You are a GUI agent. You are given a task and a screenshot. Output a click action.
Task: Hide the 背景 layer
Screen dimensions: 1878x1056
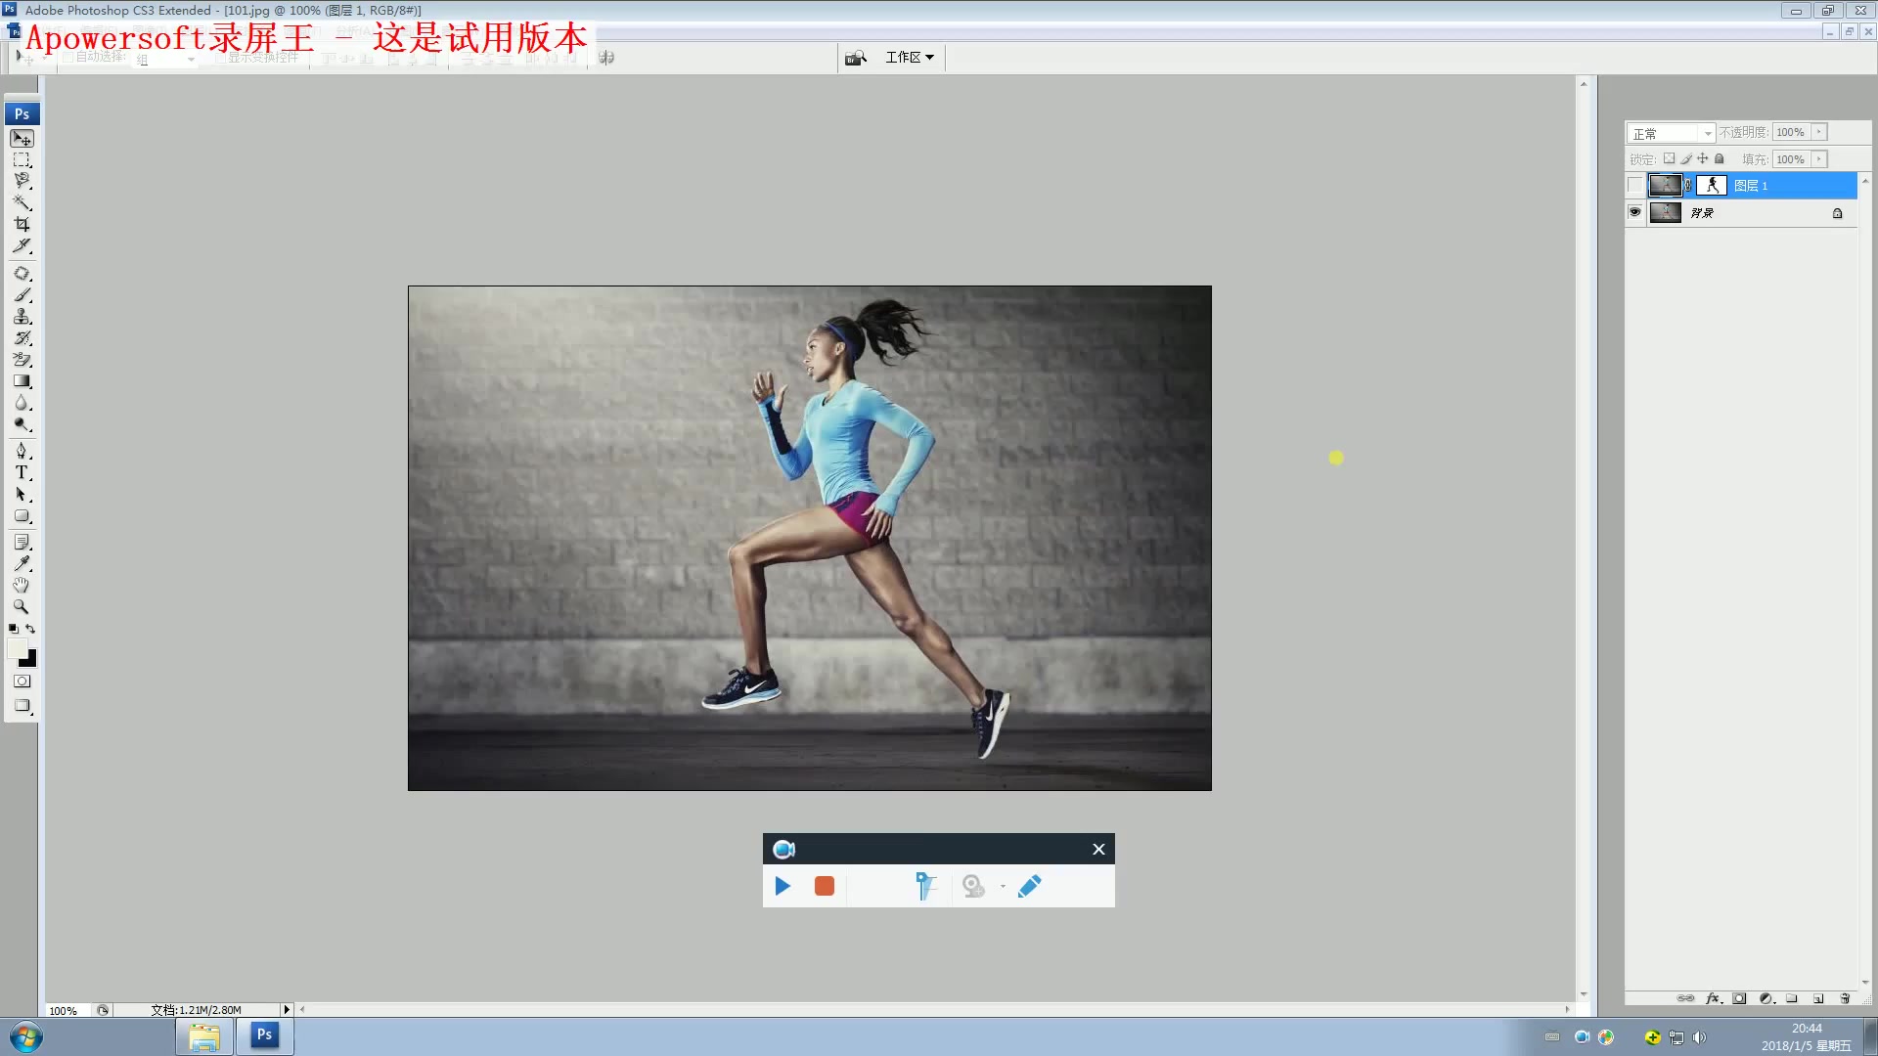1634,212
